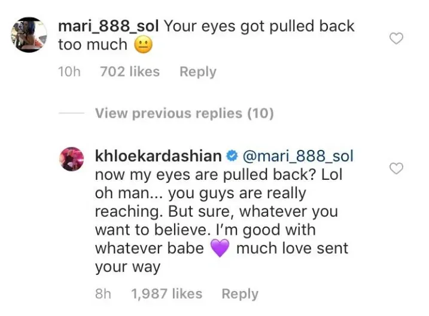Reply to the mari_888_sol comment
This screenshot has height=316, width=429.
point(197,72)
